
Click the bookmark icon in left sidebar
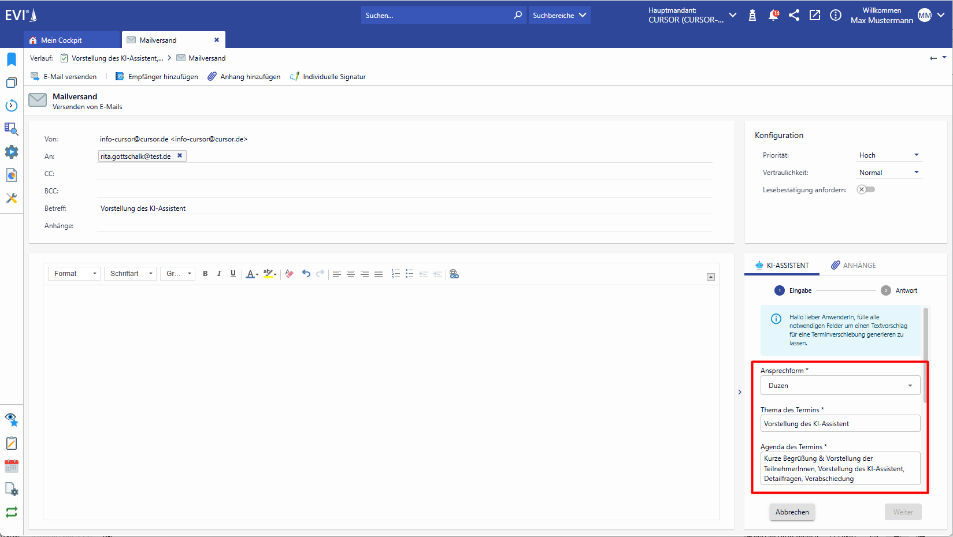[12, 59]
